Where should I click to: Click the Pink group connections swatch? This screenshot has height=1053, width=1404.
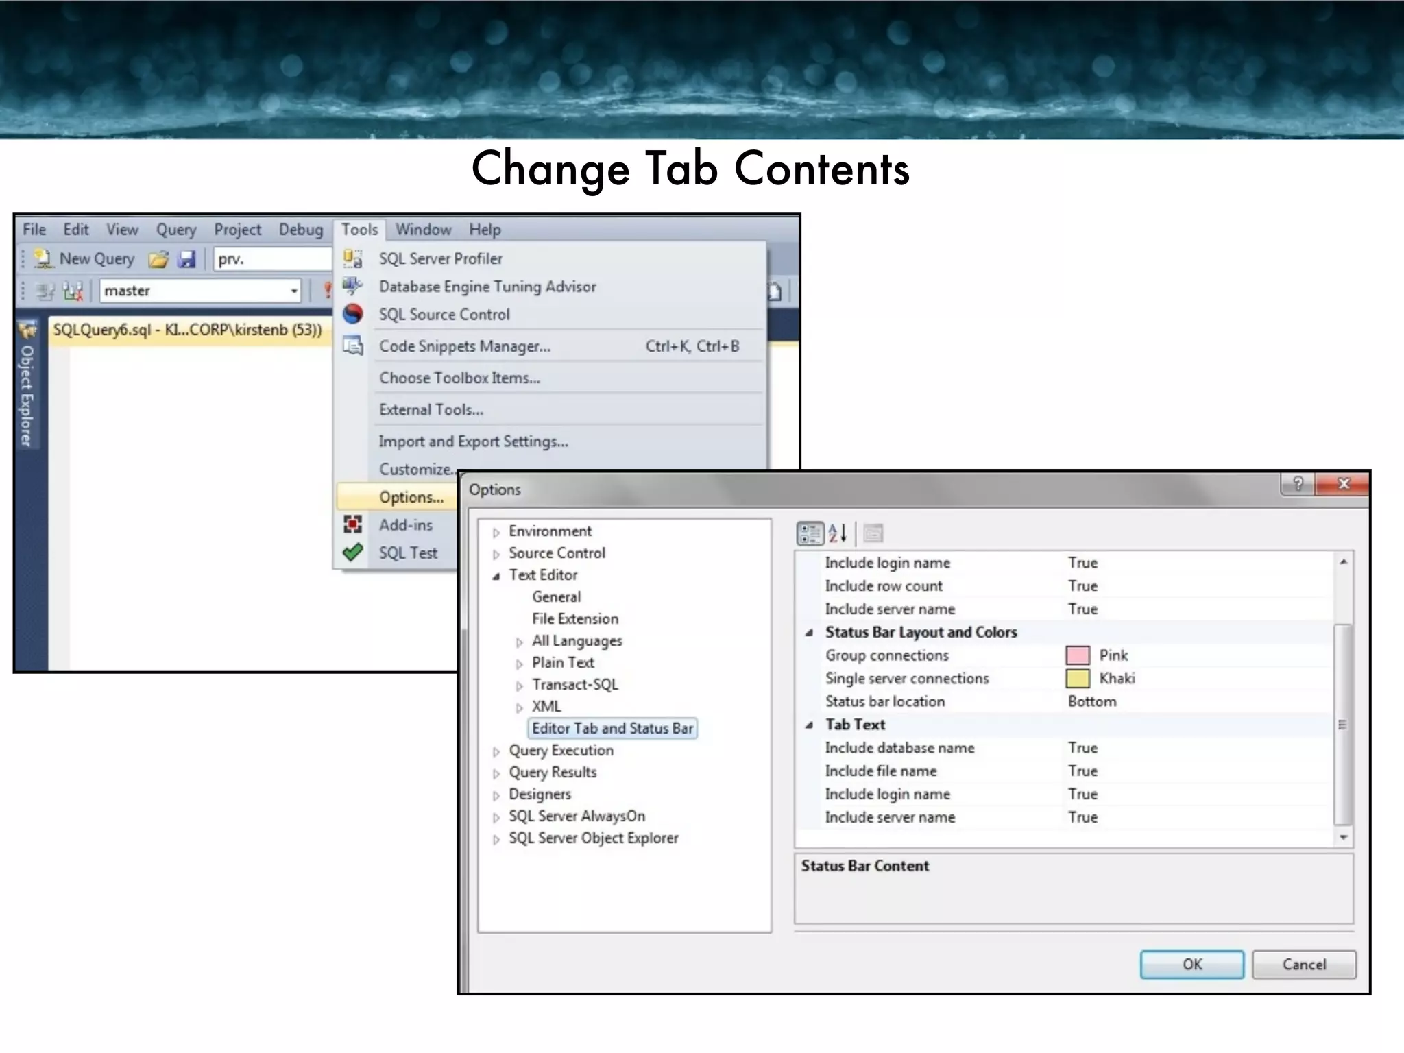coord(1077,655)
